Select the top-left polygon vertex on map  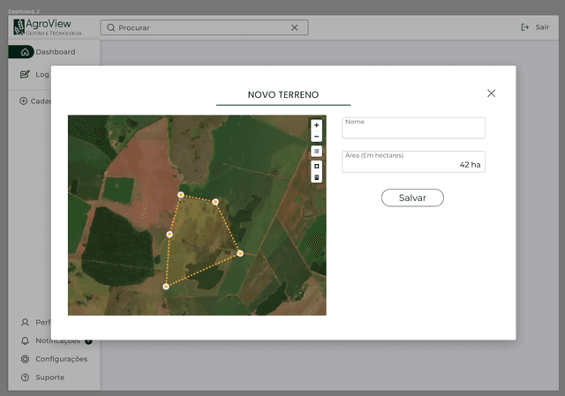pos(181,195)
